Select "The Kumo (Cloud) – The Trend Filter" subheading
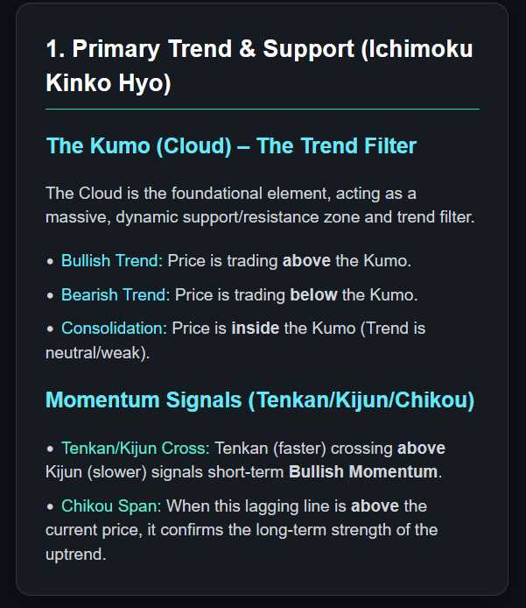 pos(231,145)
